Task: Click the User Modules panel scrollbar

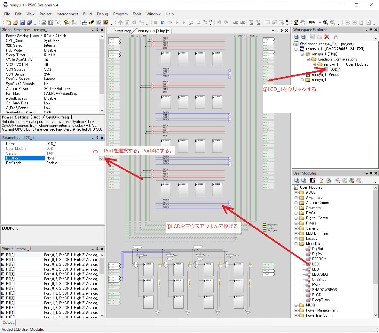Action: (375, 251)
